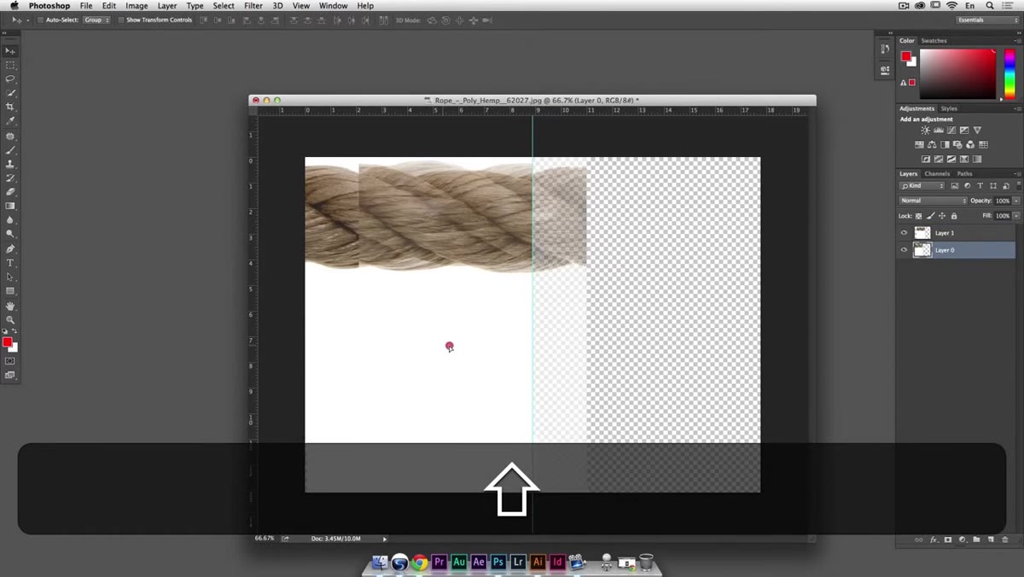This screenshot has height=577, width=1024.
Task: Select the Move tool
Action: (x=10, y=51)
